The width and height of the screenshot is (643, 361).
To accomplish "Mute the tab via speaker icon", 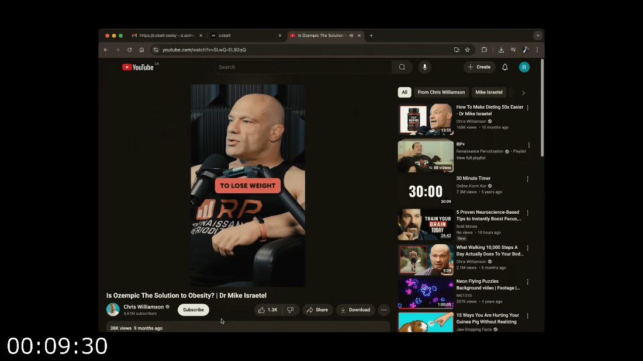I will 351,36.
